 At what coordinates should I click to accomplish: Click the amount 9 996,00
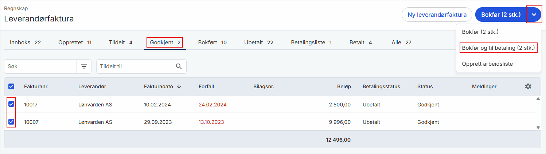340,122
